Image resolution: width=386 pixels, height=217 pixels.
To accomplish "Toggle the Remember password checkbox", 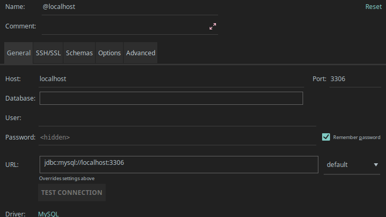I will 326,137.
